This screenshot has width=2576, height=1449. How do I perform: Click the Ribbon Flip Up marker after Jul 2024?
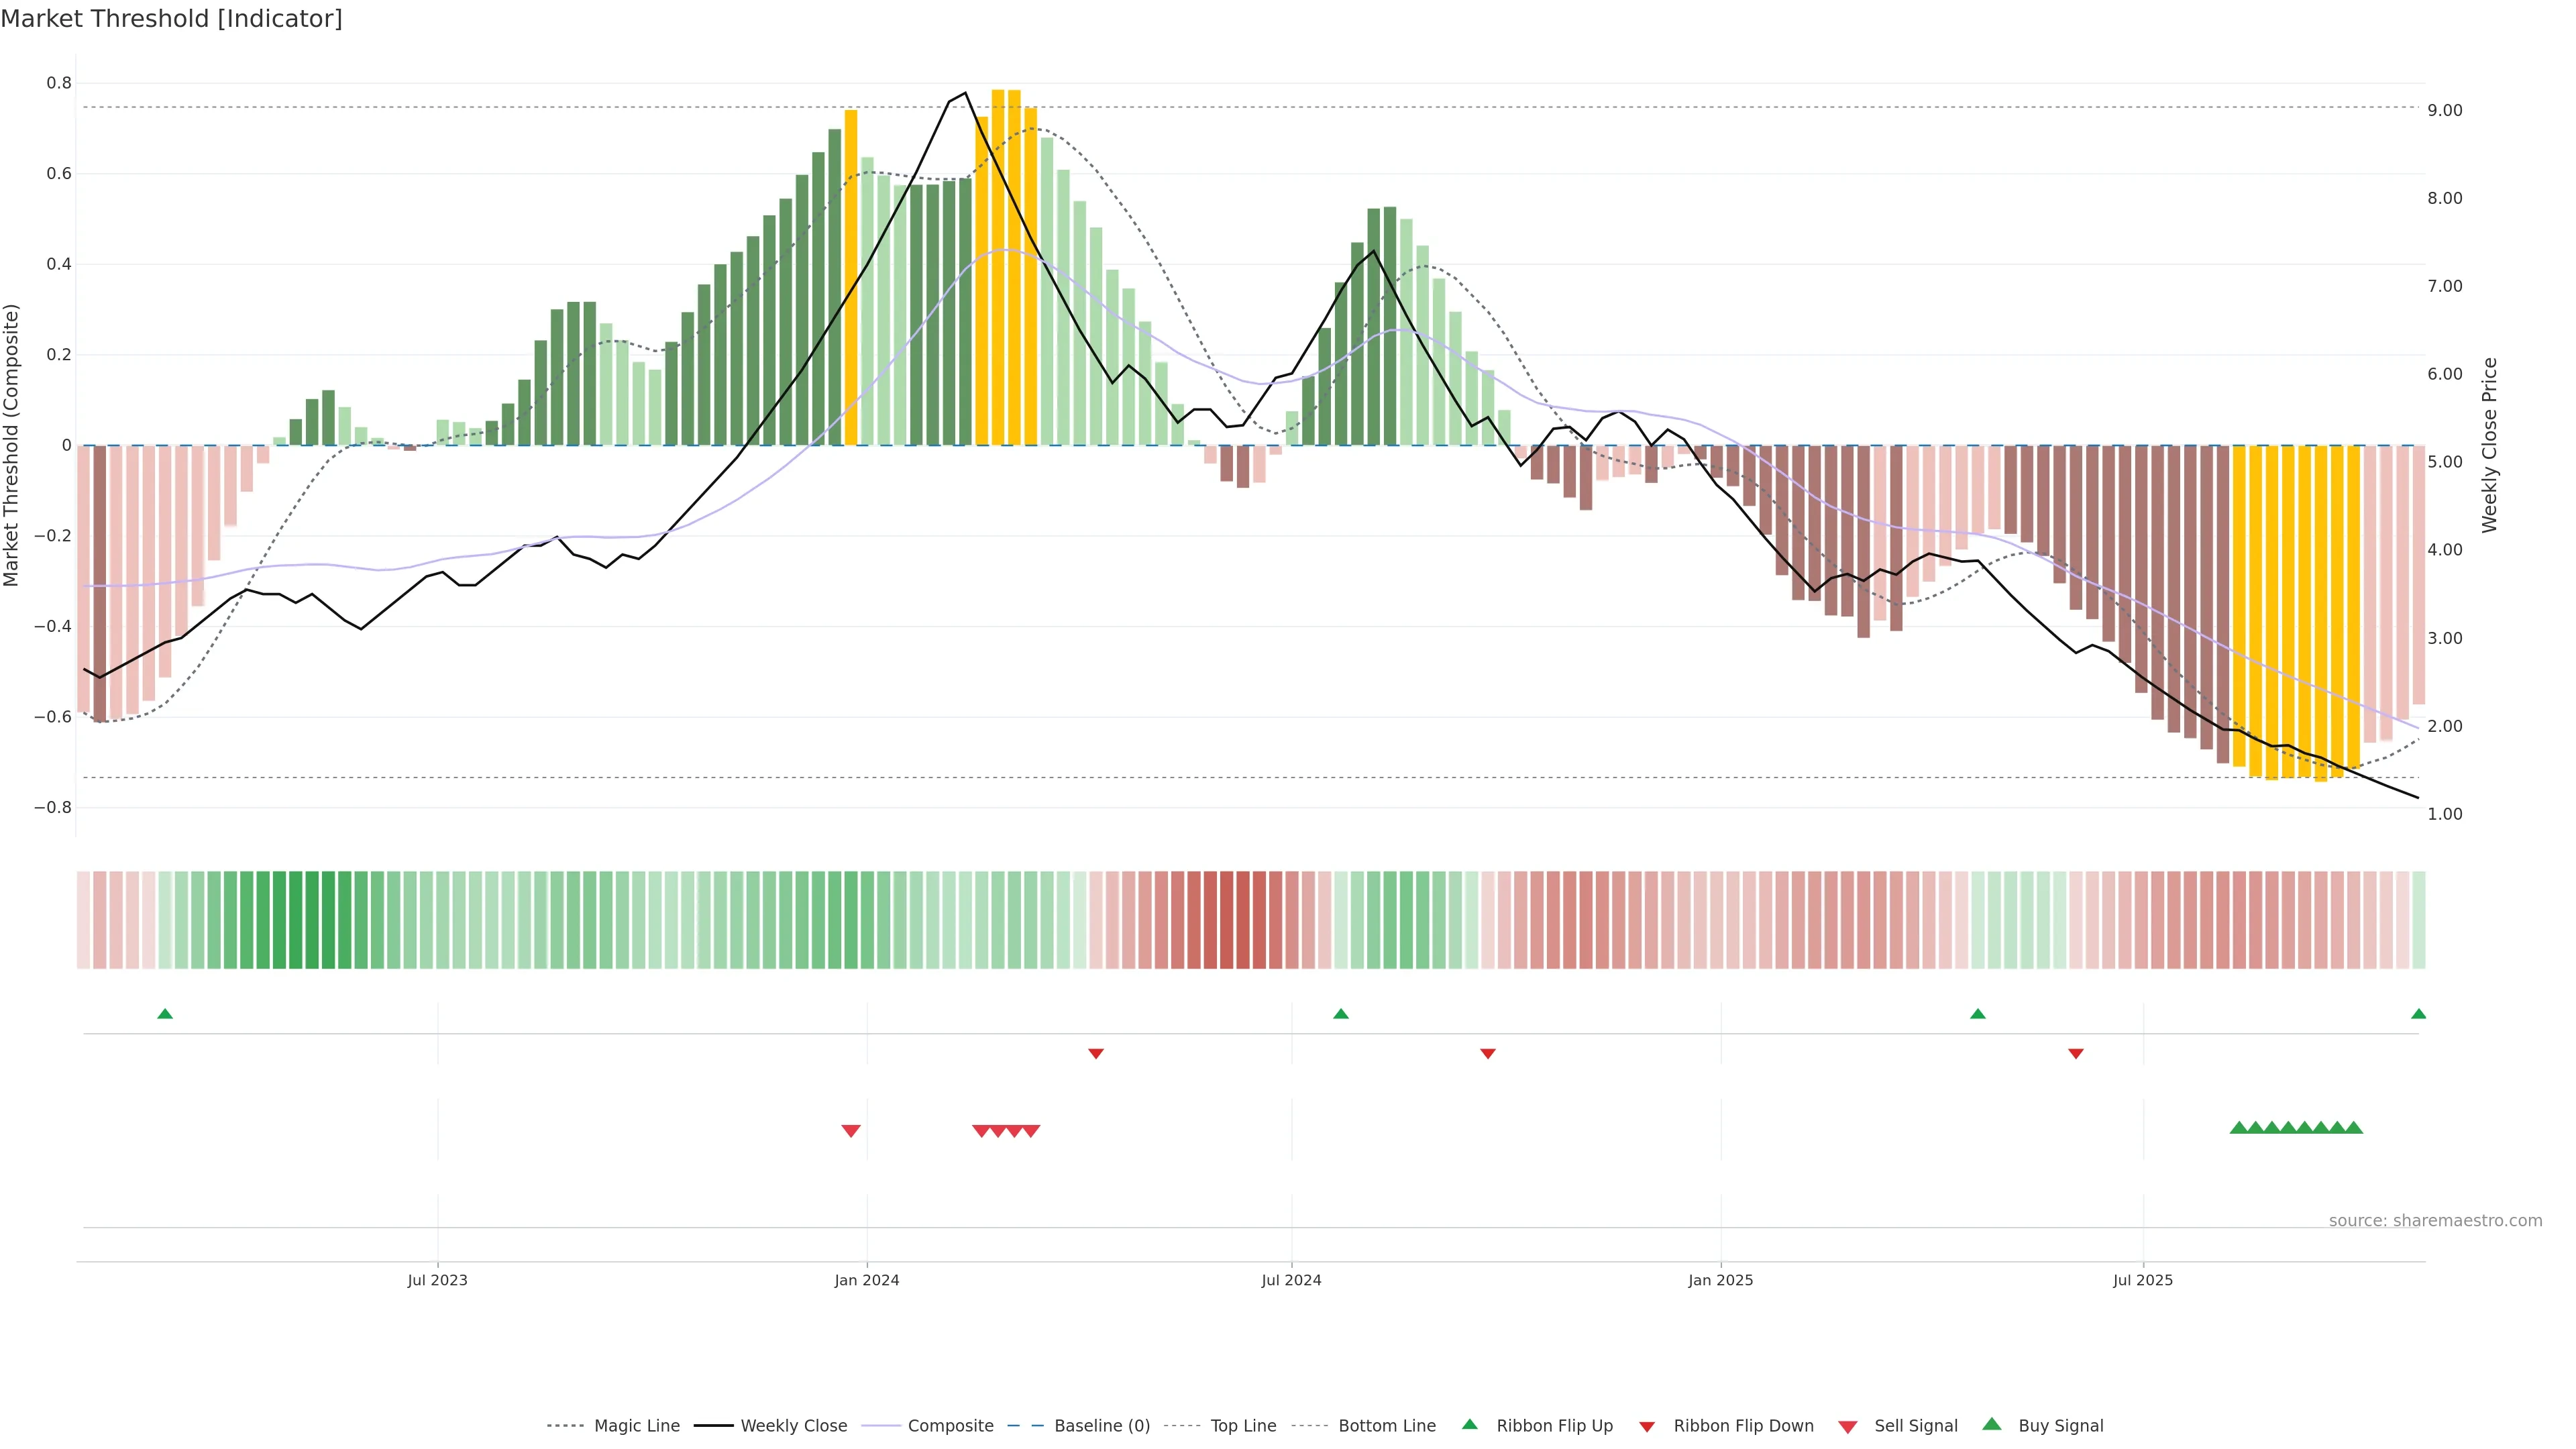[x=1341, y=1014]
